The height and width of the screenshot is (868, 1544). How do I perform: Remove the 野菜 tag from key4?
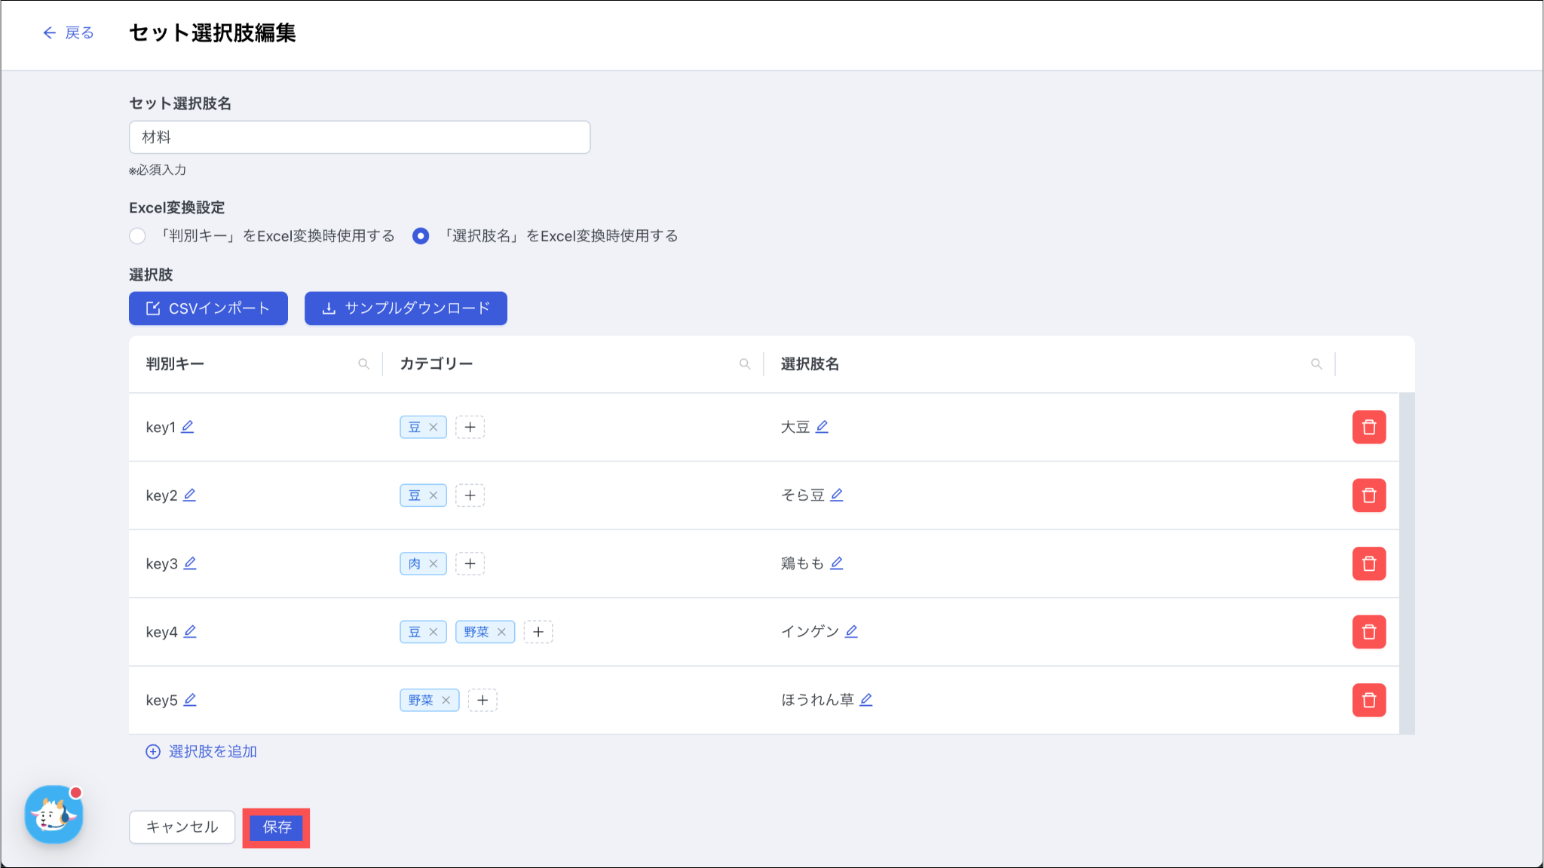[x=501, y=632]
